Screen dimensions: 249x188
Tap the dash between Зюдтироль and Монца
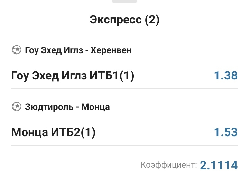tap(77, 107)
